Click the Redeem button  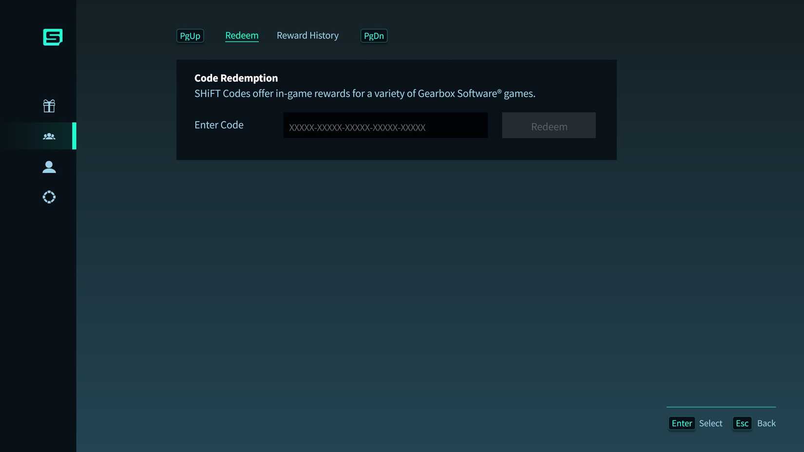coord(549,125)
